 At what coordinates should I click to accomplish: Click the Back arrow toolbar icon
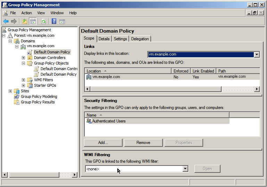6,22
